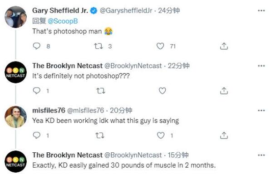Viewport: 270px width, 174px height.
Task: View misfiles76's profile avatar
Action: (15, 117)
